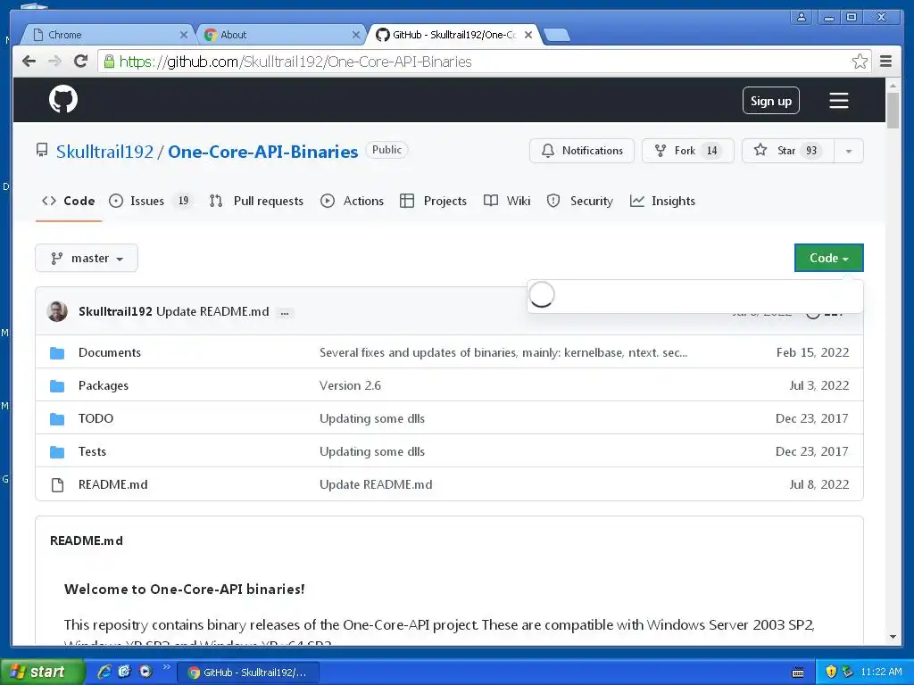Click the Notifications button
Viewport: 914px width, 685px height.
[x=582, y=151]
